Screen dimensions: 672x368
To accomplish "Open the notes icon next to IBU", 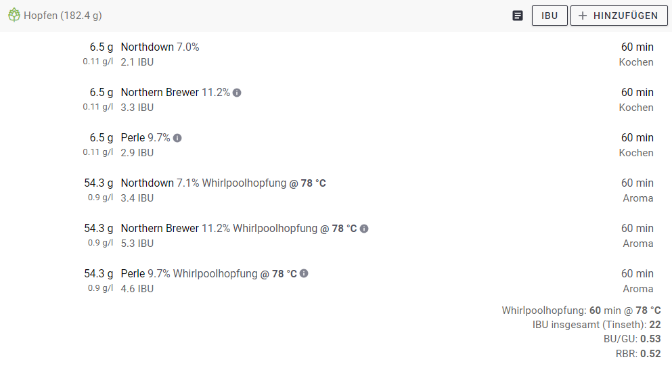I will click(518, 16).
